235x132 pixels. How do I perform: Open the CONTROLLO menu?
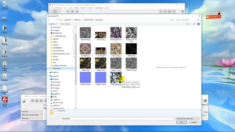58,8
